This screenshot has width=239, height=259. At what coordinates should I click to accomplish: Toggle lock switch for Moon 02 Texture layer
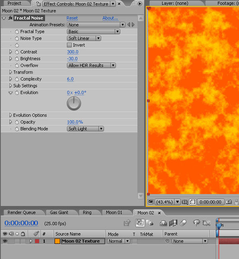pyautogui.click(x=23, y=241)
